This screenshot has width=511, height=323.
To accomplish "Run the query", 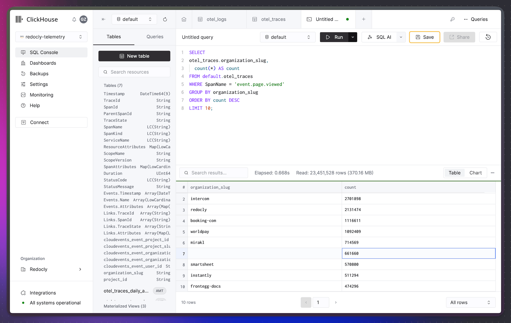I will (x=334, y=37).
